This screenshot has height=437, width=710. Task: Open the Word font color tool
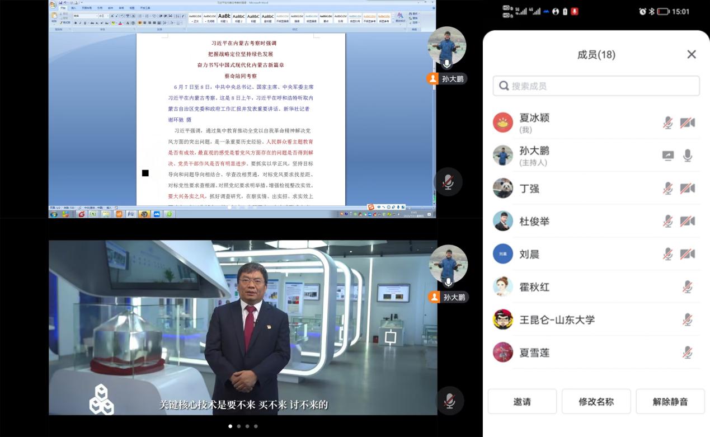120,23
